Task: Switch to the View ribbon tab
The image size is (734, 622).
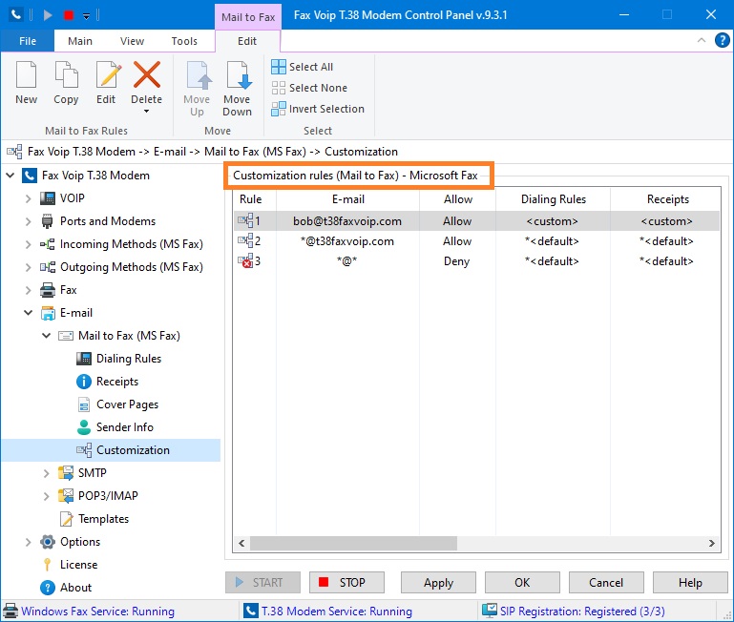Action: (x=132, y=41)
